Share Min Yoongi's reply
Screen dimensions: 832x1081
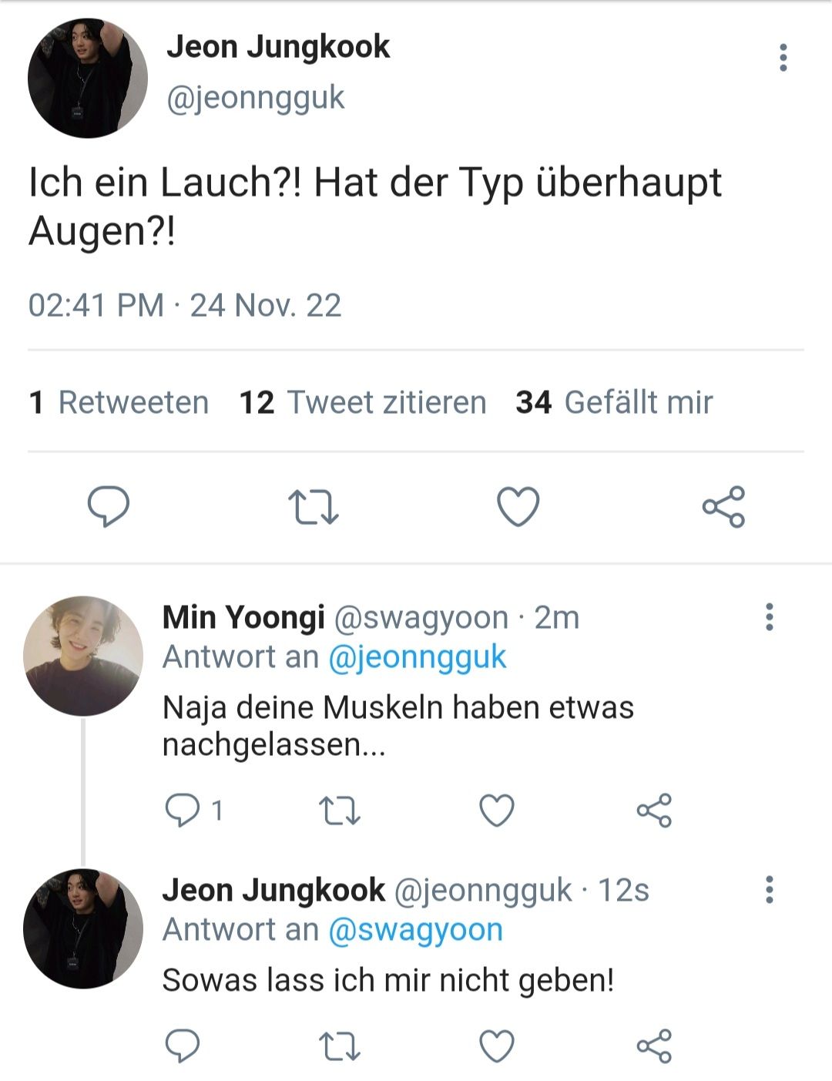655,811
